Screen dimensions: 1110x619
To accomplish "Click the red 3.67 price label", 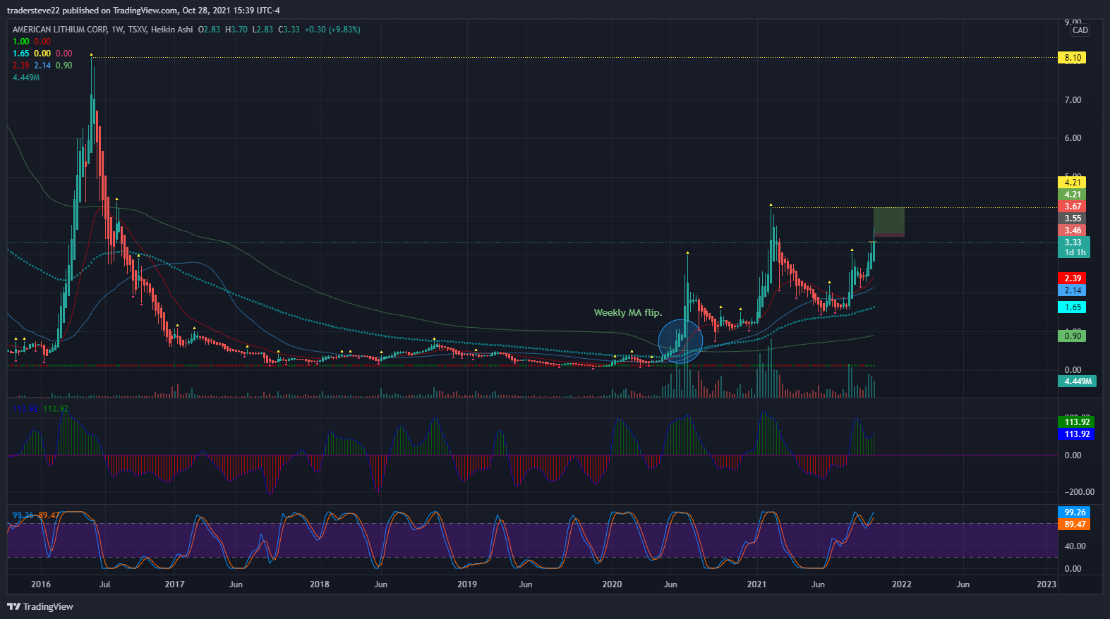I will [x=1072, y=207].
